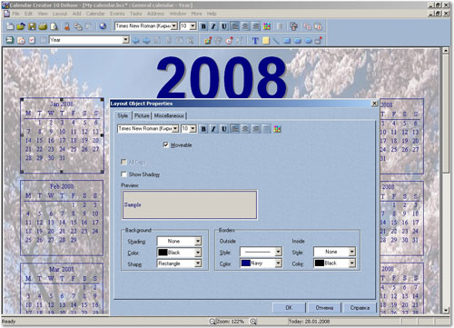Click the New calendar icon in main toolbar
The image size is (454, 328).
tap(10, 26)
